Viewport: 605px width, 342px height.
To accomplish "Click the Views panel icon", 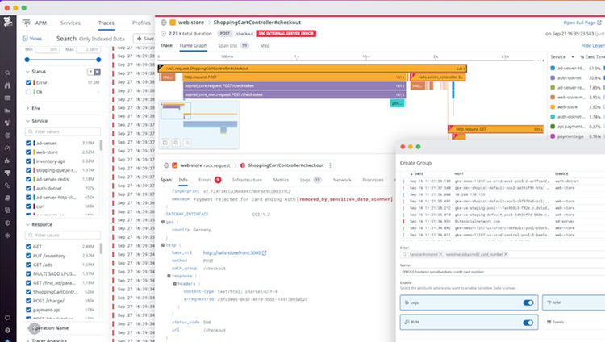I will (x=25, y=39).
